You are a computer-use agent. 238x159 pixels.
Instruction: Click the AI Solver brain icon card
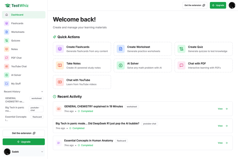click(x=121, y=65)
